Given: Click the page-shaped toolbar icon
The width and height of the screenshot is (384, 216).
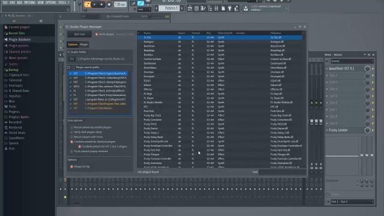Looking at the screenshot, I should [223, 8].
